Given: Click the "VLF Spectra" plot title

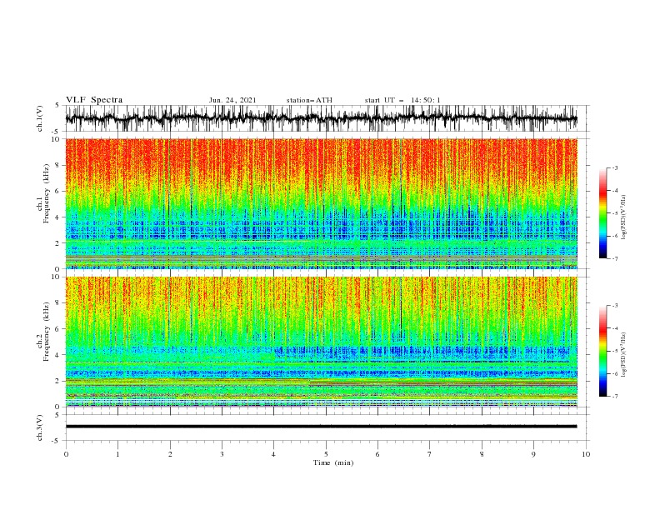Looking at the screenshot, I should (x=94, y=100).
